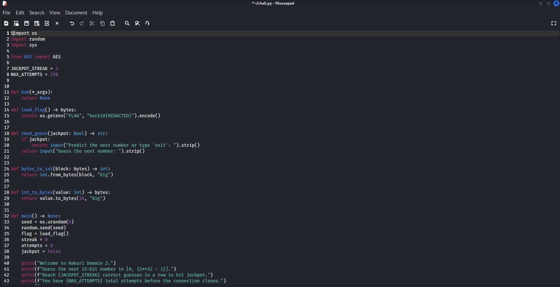
Task: Copy the selection using the toolbar icon
Action: coord(102,23)
